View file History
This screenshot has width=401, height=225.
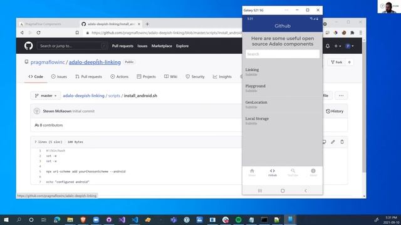(x=335, y=111)
